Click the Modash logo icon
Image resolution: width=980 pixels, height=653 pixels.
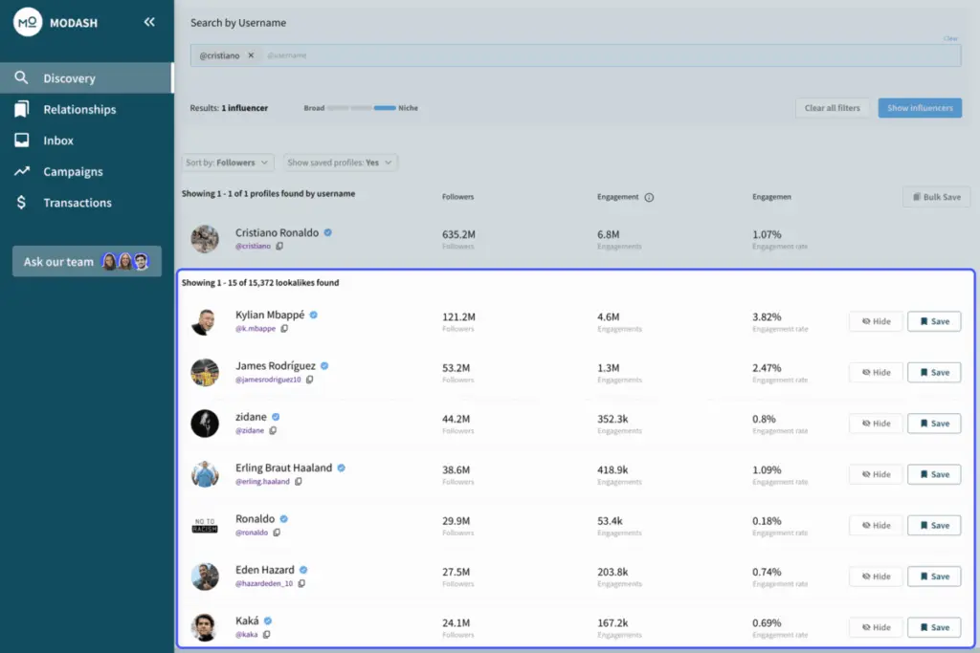[x=28, y=22]
